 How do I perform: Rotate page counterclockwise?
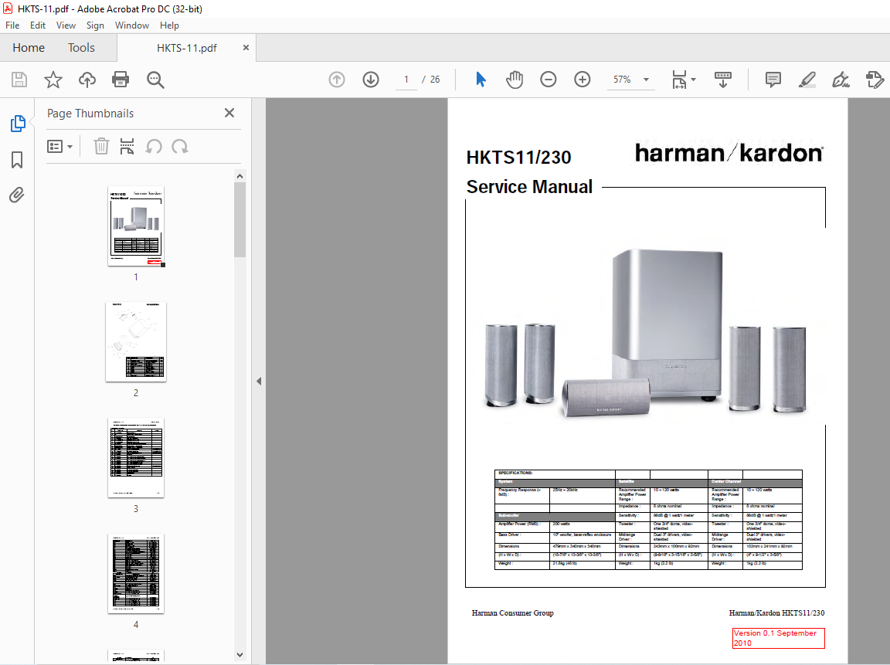[154, 147]
